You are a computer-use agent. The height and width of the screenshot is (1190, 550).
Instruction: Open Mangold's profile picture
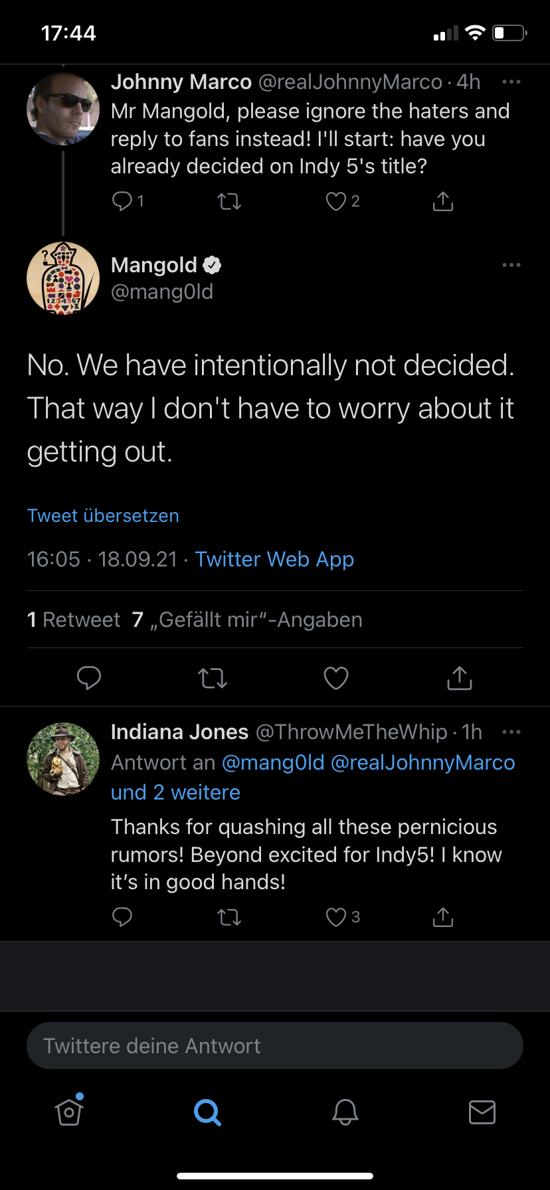coord(63,278)
